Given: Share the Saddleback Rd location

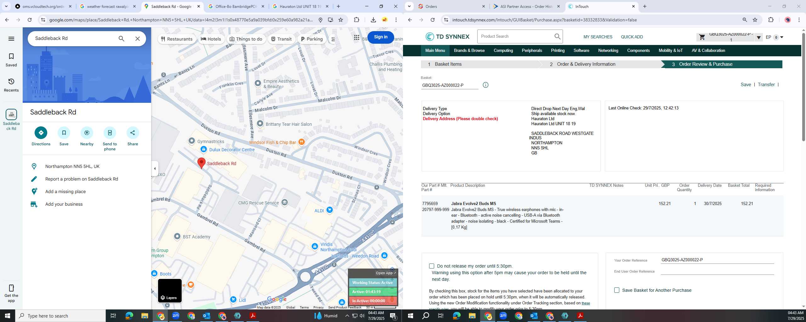Looking at the screenshot, I should click(133, 136).
